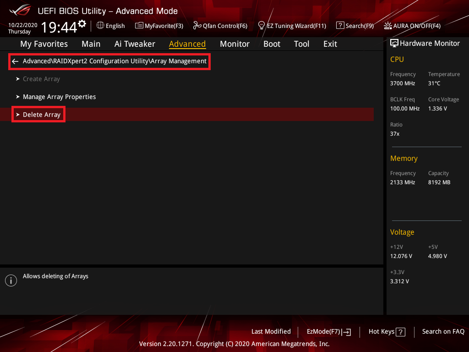Expand the greyed Create Array entry

point(41,79)
